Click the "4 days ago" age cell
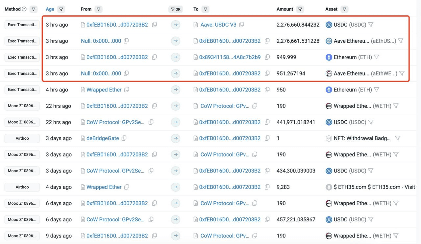 click(x=59, y=187)
